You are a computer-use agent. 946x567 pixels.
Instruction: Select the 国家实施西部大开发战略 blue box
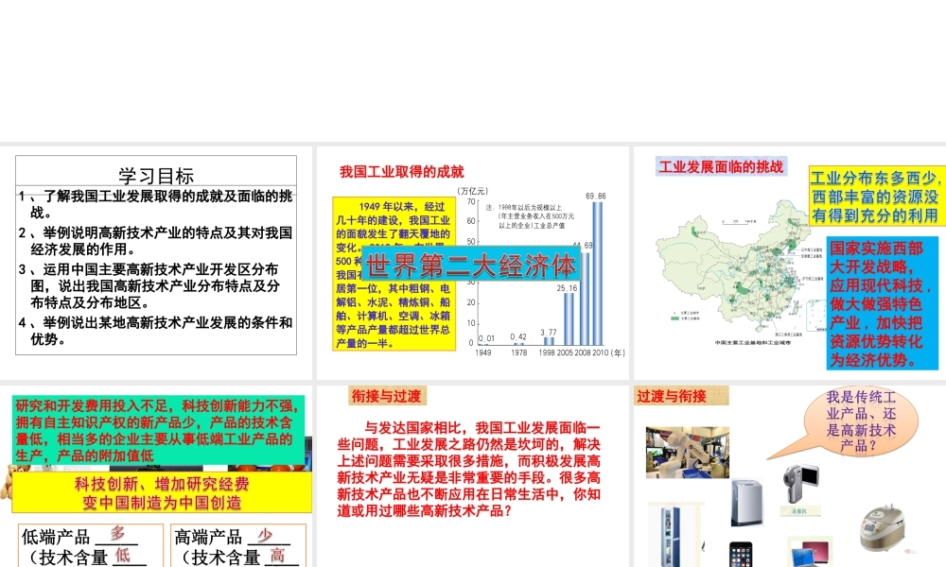click(882, 303)
